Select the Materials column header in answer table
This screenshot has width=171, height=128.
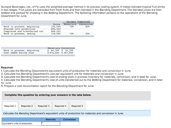pyautogui.click(x=51, y=119)
